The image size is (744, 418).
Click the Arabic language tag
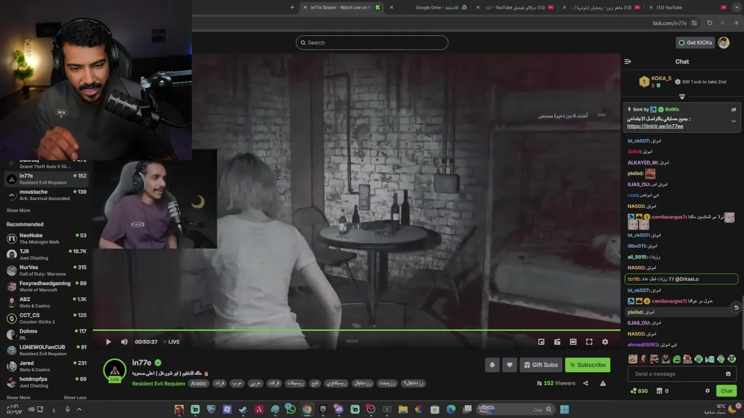(x=199, y=383)
